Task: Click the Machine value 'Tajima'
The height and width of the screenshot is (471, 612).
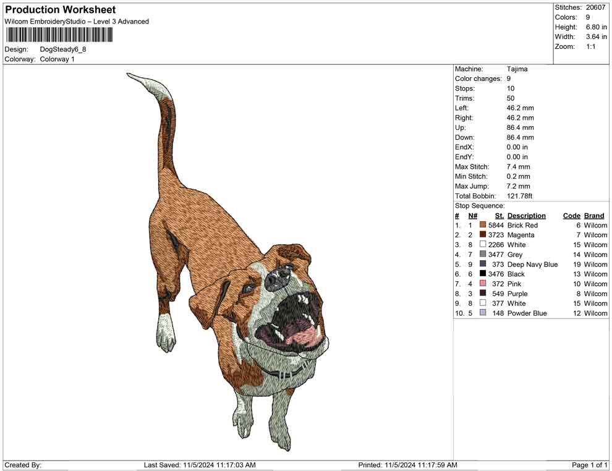Action: 517,69
